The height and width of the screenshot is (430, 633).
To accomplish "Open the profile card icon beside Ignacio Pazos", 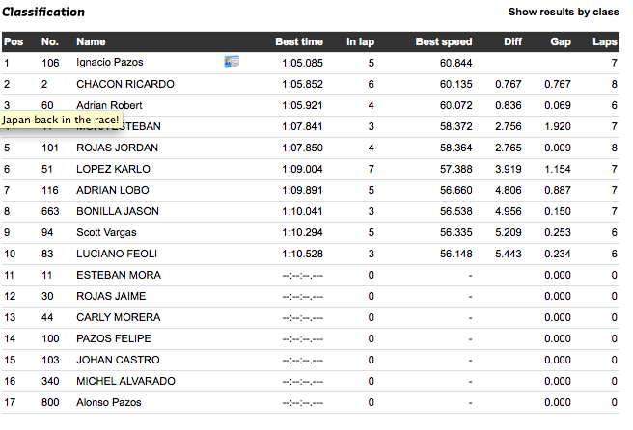I will [x=232, y=63].
